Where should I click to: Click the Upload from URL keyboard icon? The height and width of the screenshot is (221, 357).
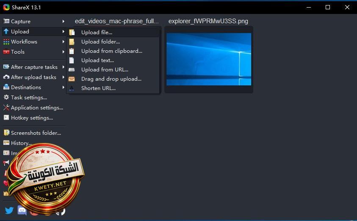coord(72,70)
